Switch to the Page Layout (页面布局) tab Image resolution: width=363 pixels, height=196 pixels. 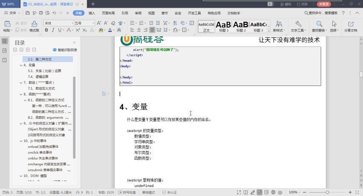pyautogui.click(x=108, y=13)
